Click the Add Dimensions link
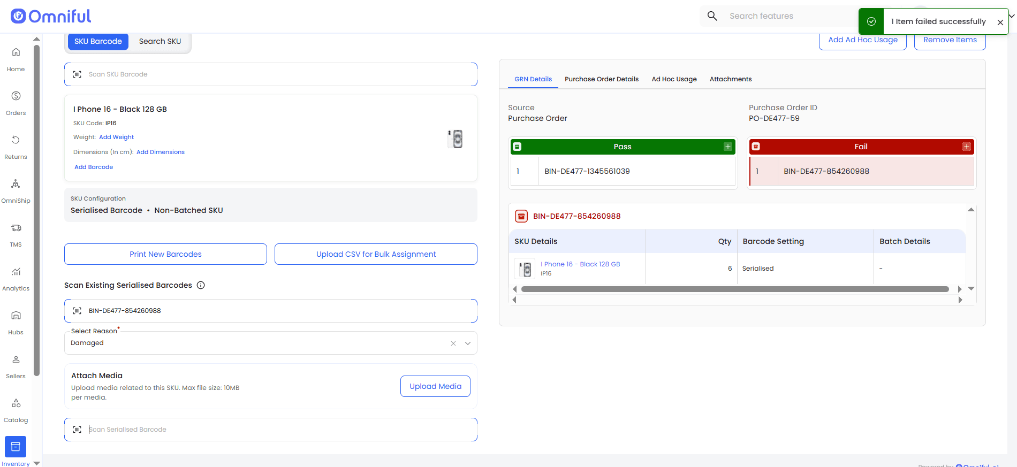The height and width of the screenshot is (467, 1017). (161, 152)
